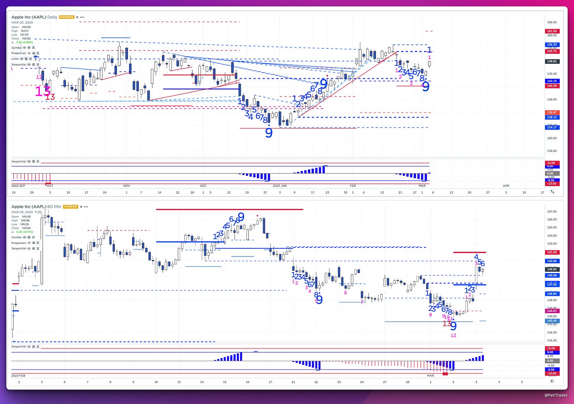Click 142.23 blue price label on Daily axis
The width and height of the screenshot is (574, 404).
tap(552, 81)
